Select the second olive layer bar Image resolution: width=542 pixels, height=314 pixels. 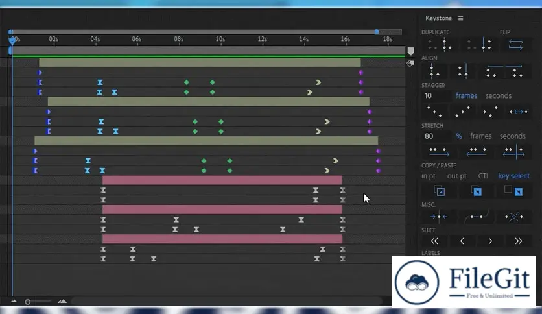[208, 102]
